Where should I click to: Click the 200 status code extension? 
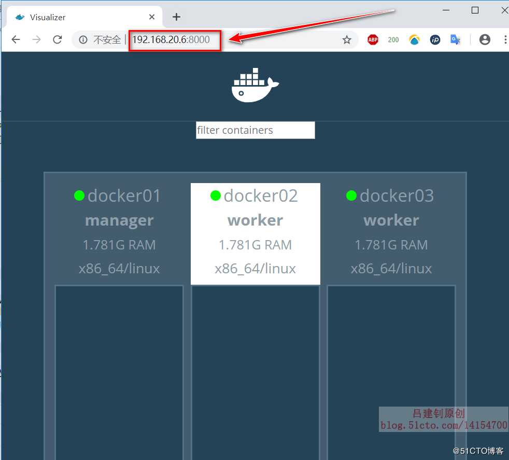(x=393, y=39)
